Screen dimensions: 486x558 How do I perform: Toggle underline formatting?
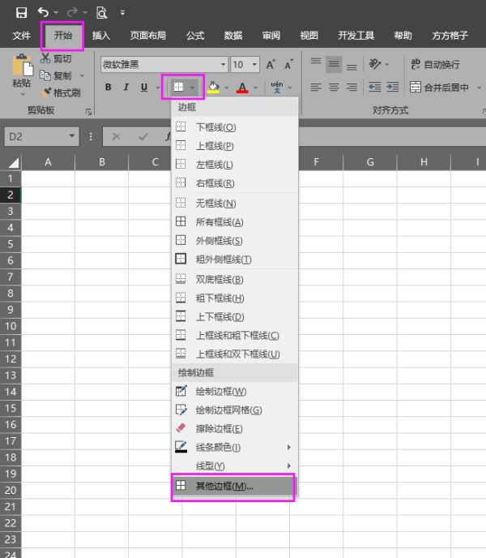click(x=144, y=88)
